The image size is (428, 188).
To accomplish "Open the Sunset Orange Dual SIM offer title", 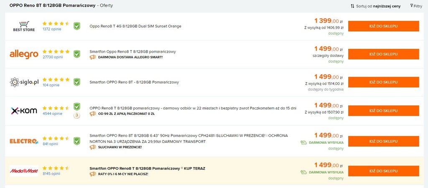I will (x=135, y=26).
